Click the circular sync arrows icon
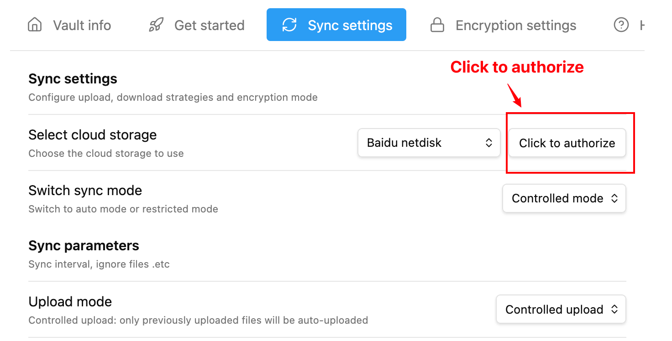Screen dimensions: 672x341 click(289, 25)
